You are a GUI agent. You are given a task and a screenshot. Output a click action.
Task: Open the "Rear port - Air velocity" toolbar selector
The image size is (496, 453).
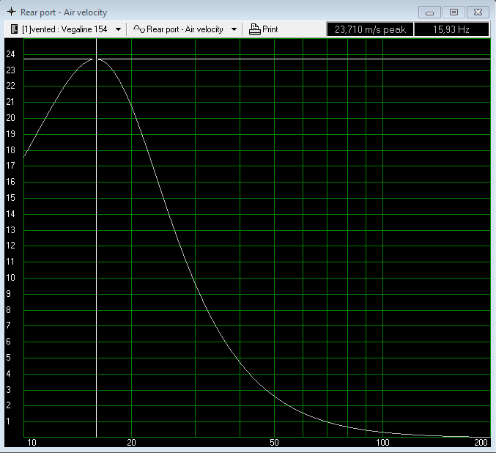coord(185,29)
